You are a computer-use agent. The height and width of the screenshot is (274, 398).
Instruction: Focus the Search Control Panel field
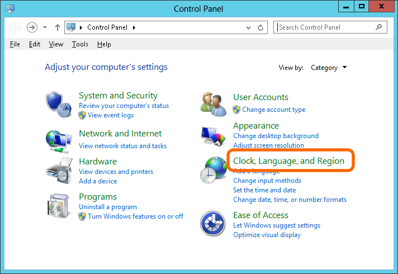[330, 27]
